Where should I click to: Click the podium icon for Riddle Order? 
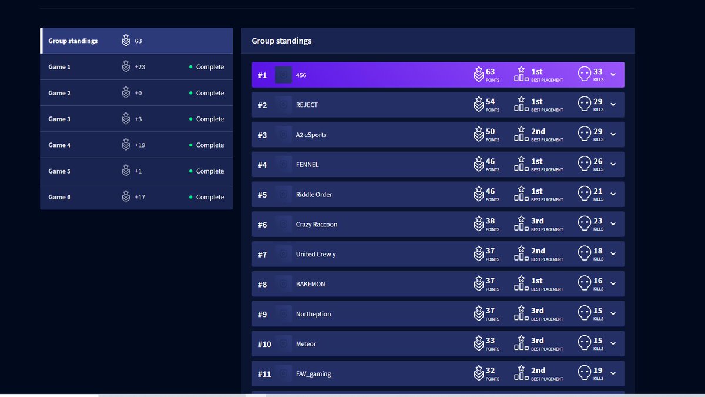[521, 194]
